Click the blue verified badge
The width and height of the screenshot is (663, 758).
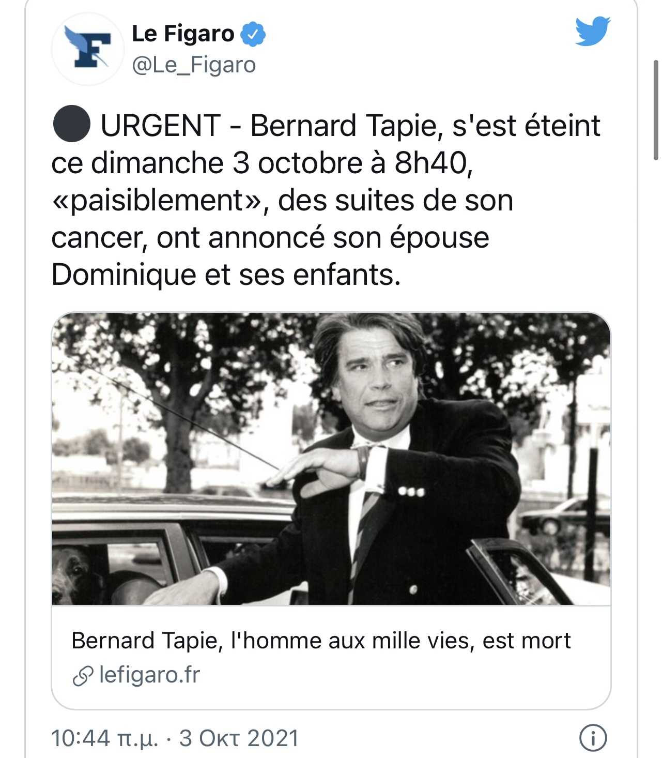pos(253,34)
